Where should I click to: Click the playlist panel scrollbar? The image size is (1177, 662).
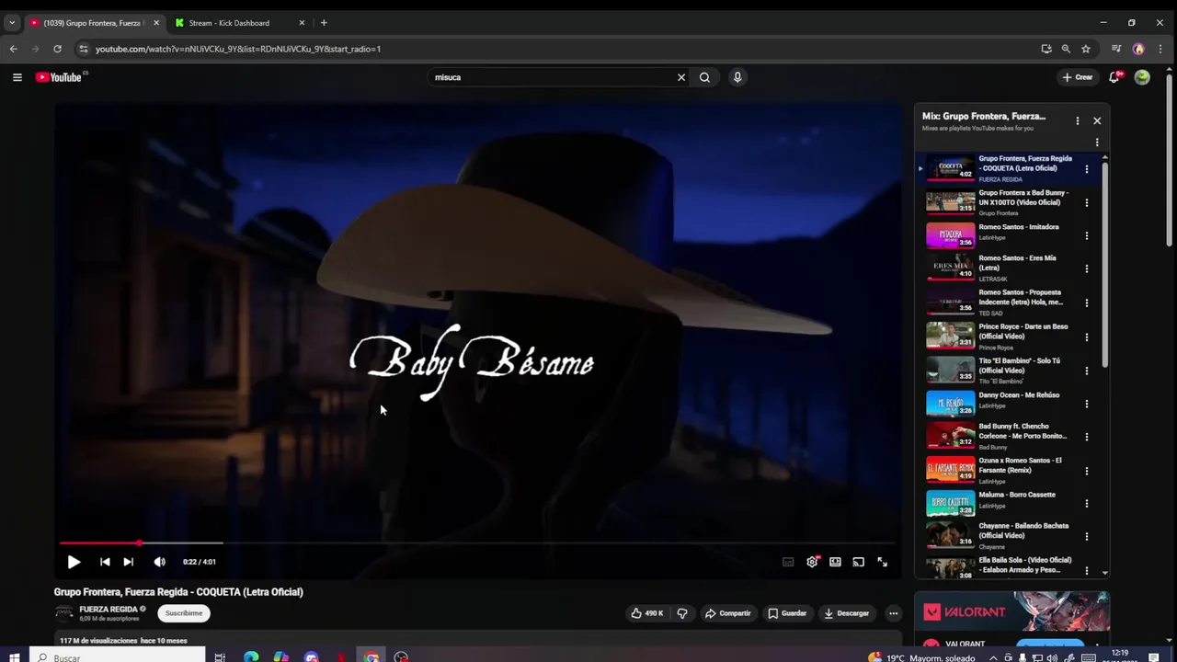point(1105,267)
